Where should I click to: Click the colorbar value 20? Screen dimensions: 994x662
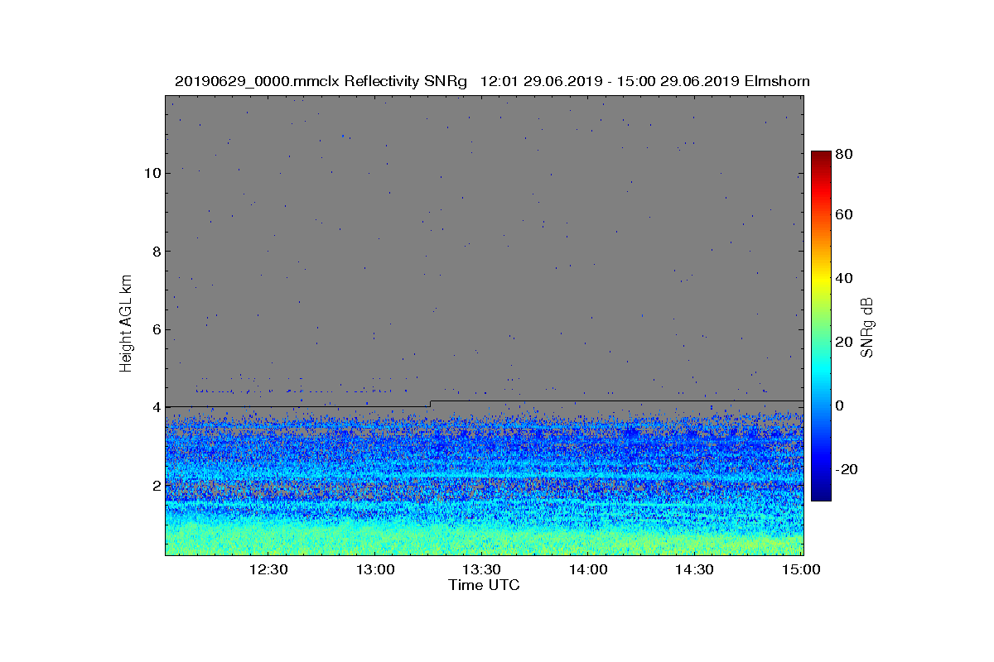845,342
